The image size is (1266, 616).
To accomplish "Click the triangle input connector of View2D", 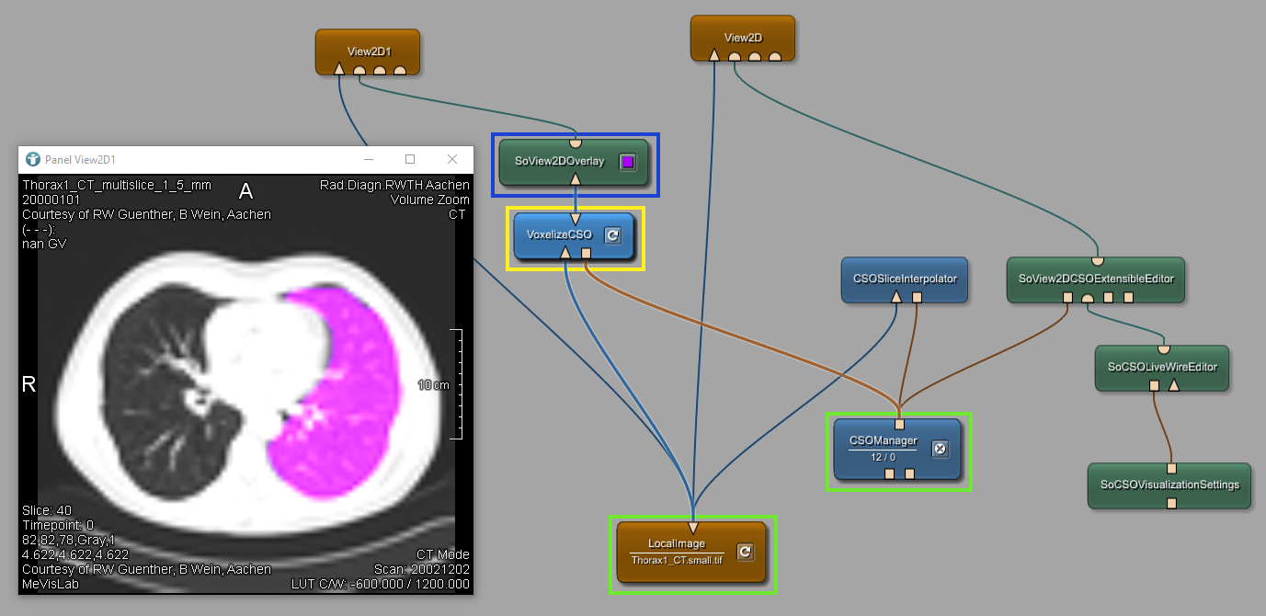I will 714,55.
